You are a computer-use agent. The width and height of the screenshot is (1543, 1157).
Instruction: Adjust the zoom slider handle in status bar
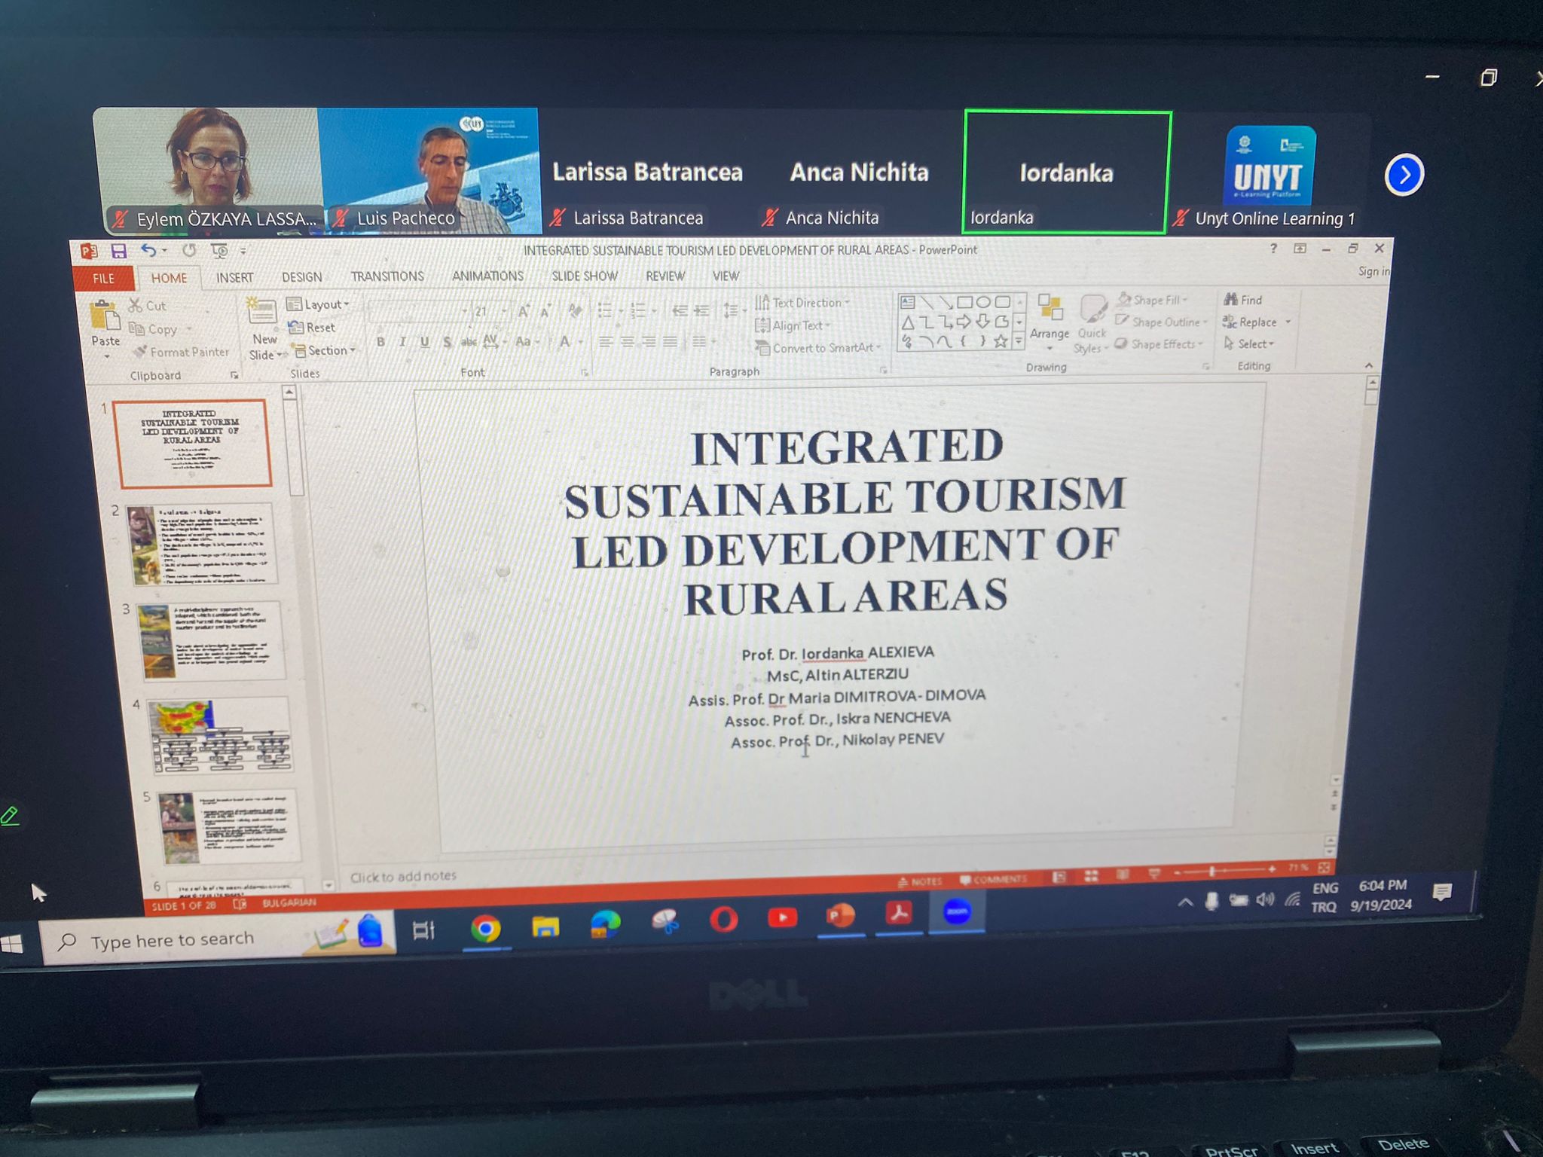pos(1211,872)
